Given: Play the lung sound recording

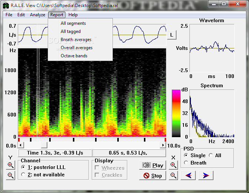Looking at the screenshot, I should [x=152, y=165].
